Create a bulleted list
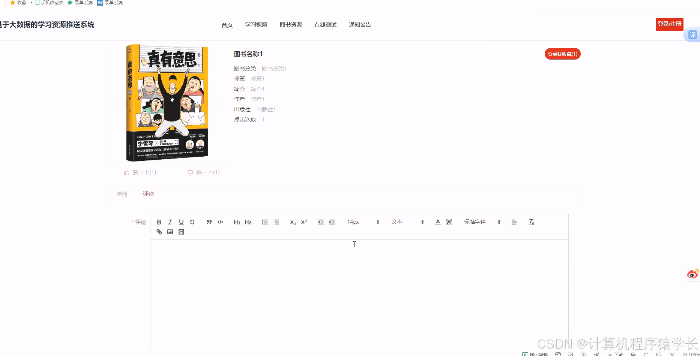 [276, 222]
